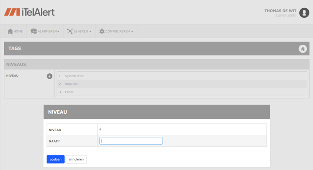Open the user profile avatar icon
313x170 pixels.
[x=304, y=13]
